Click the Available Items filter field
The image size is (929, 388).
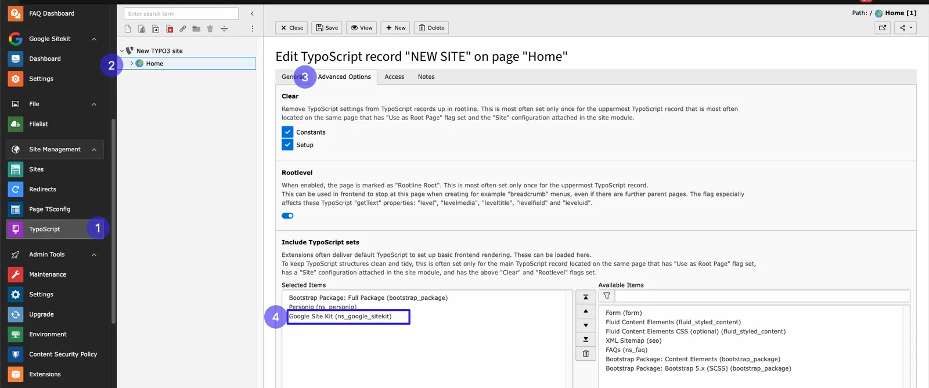[762, 296]
